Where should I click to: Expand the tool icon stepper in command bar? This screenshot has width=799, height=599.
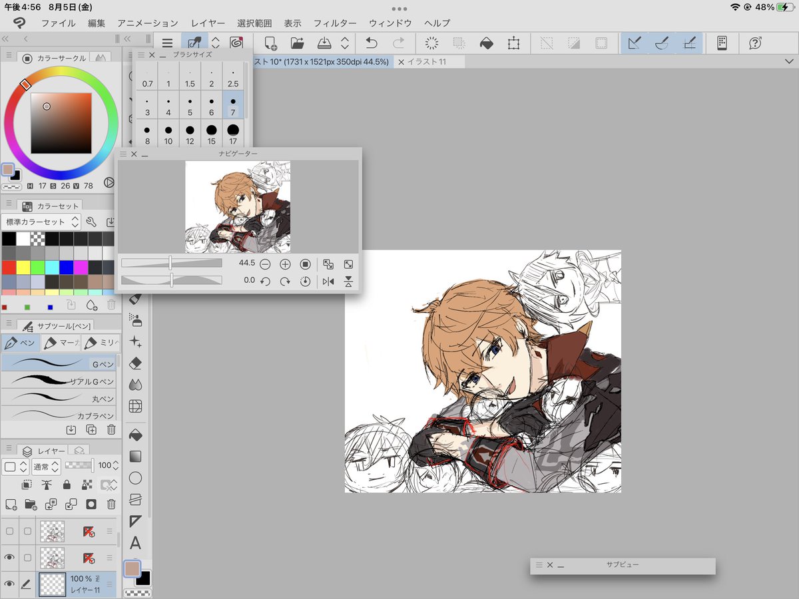pyautogui.click(x=215, y=43)
